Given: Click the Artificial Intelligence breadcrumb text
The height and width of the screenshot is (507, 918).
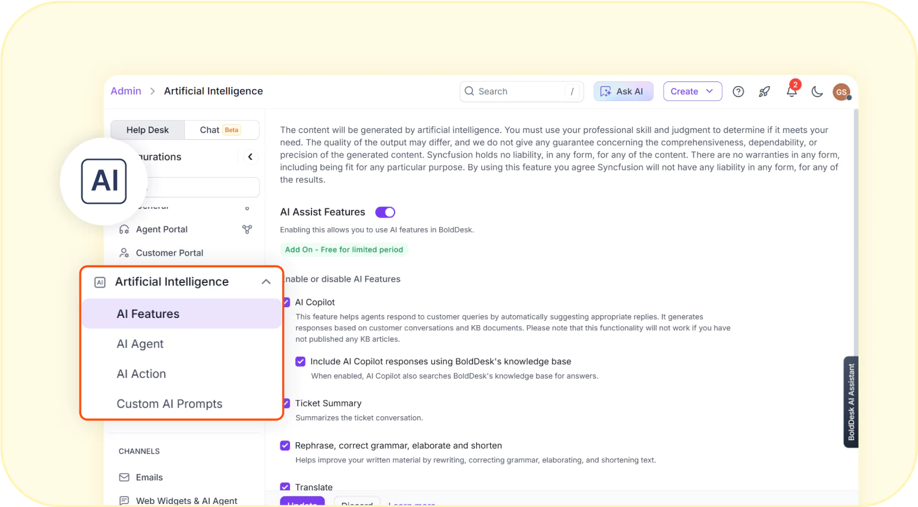Looking at the screenshot, I should click(213, 91).
